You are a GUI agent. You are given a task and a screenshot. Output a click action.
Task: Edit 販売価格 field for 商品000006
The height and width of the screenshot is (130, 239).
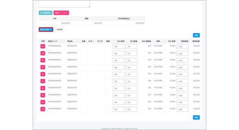(x=182, y=81)
